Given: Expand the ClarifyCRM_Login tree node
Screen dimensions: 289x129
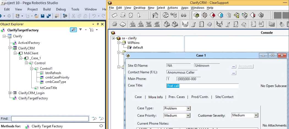Looking at the screenshot, I should point(10,93).
